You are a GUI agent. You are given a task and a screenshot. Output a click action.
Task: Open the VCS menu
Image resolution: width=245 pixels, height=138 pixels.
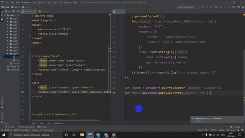click(x=61, y=3)
